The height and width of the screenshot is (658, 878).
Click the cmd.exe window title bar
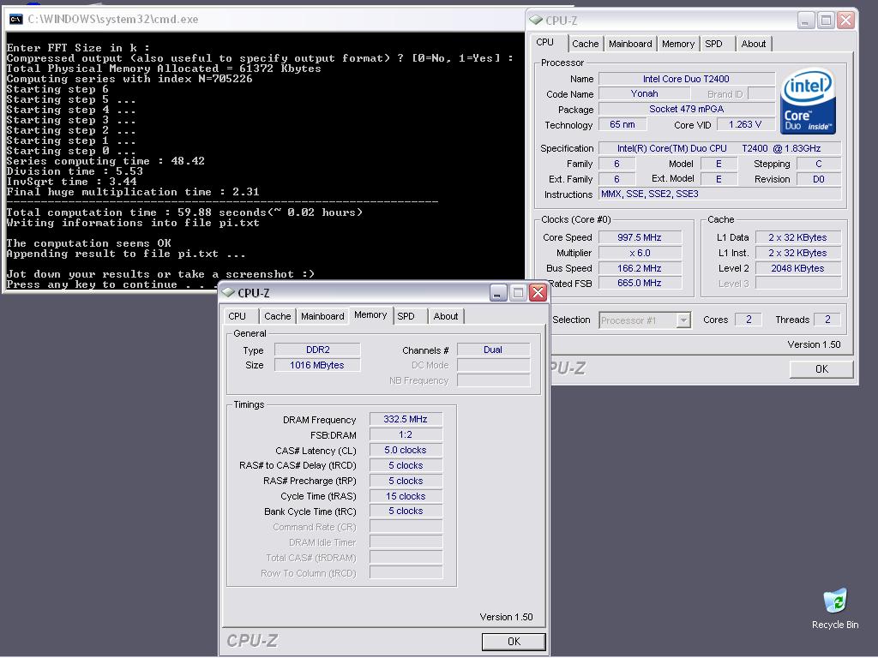click(263, 20)
